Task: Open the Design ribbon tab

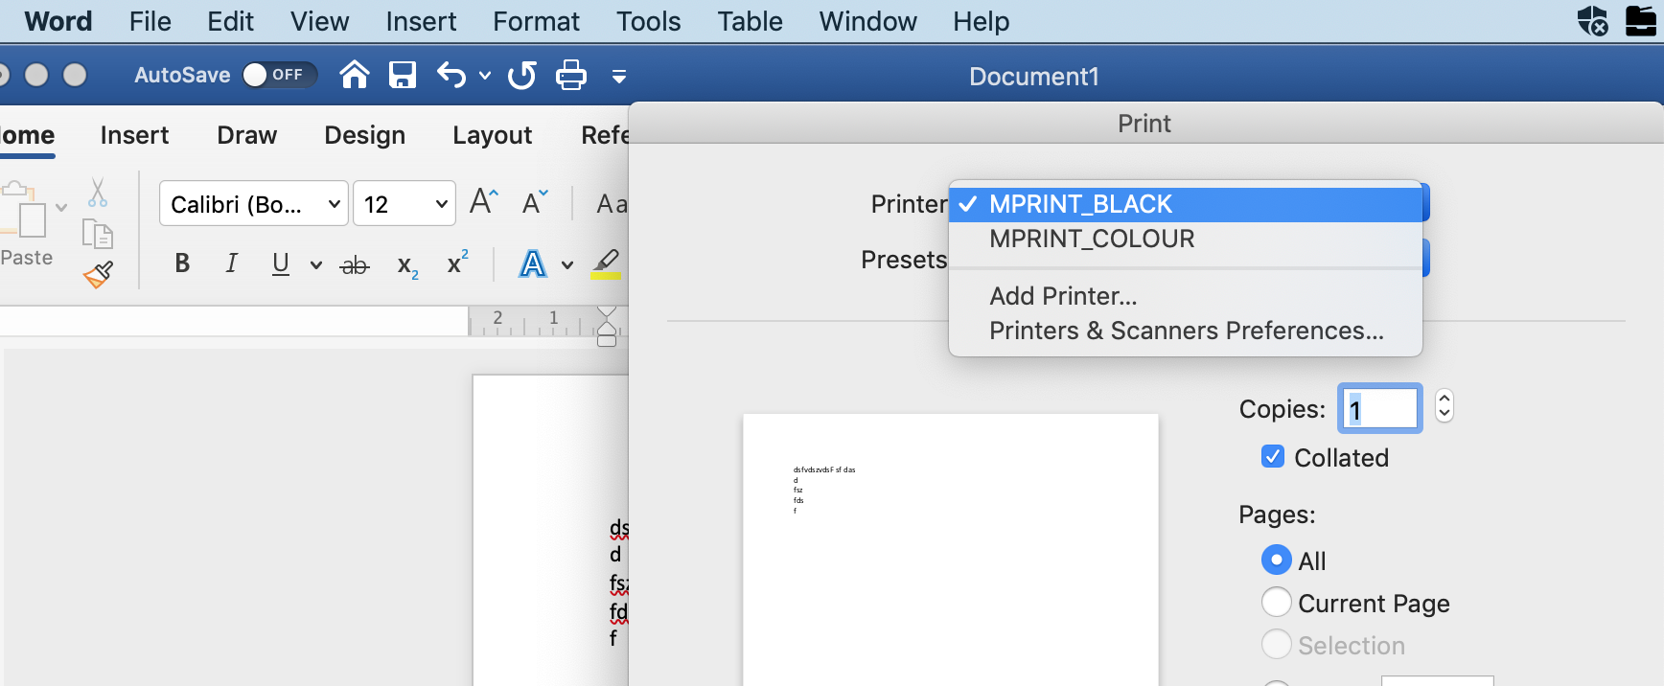Action: point(365,135)
